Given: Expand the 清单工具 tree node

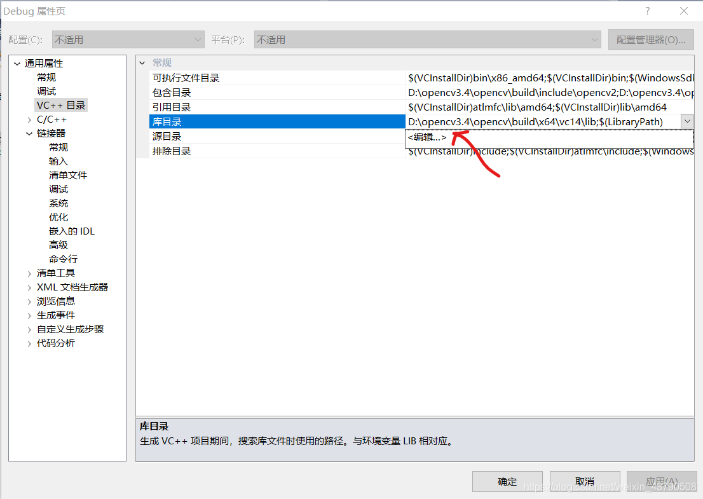Looking at the screenshot, I should 29,273.
